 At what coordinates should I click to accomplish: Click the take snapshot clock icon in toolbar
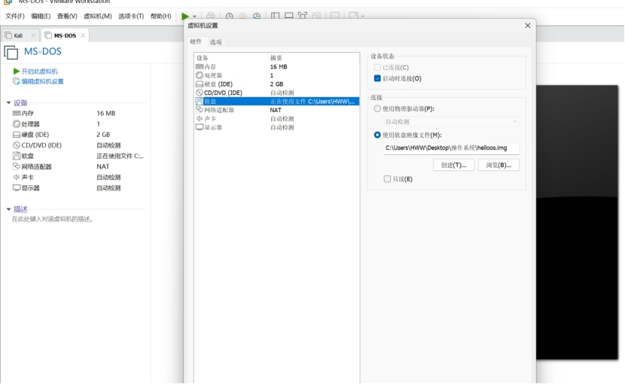tap(229, 16)
